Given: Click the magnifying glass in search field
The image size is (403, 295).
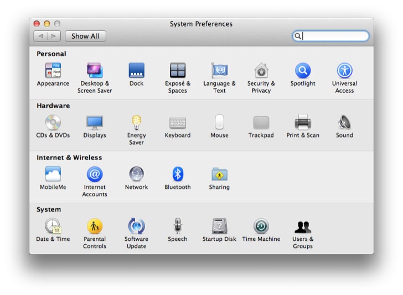Looking at the screenshot, I should click(x=298, y=36).
